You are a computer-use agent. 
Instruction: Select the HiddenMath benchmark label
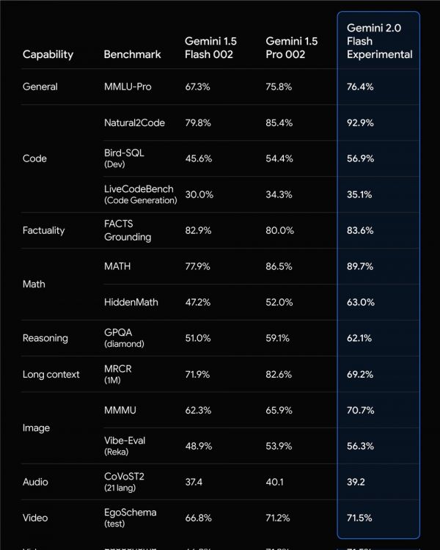click(x=131, y=302)
